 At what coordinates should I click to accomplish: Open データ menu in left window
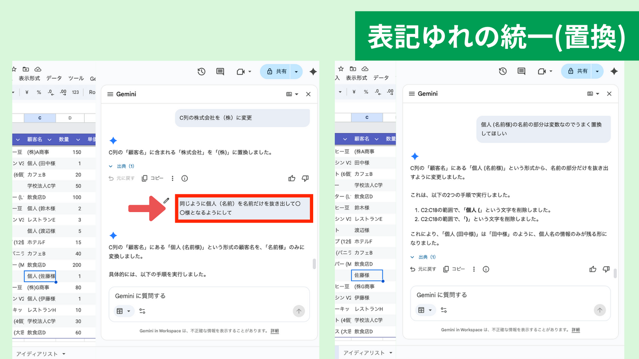point(54,78)
